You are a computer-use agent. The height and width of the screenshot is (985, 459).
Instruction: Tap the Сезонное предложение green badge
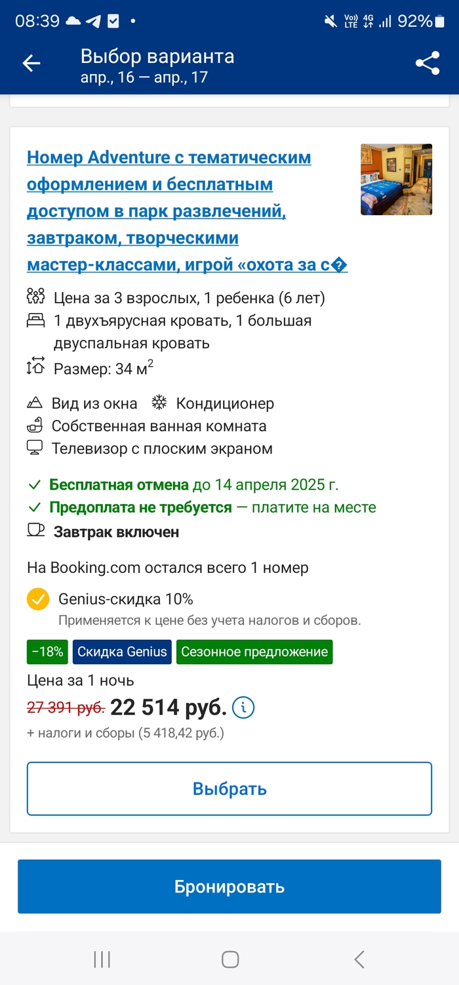point(254,652)
